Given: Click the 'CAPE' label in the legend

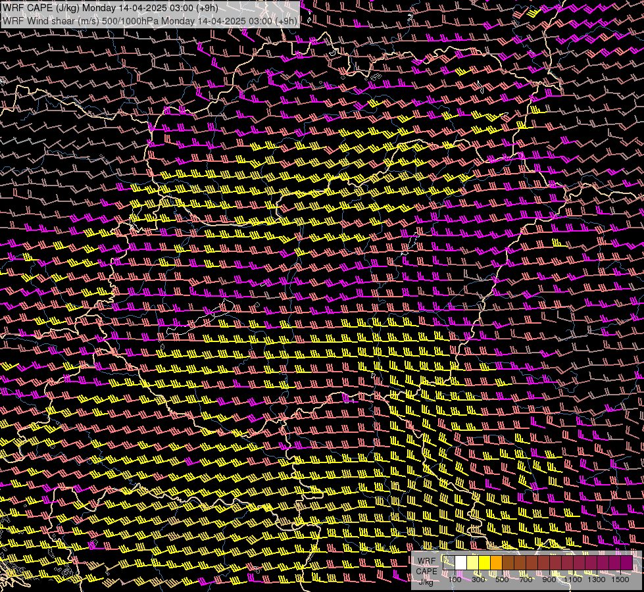Looking at the screenshot, I should 426,572.
